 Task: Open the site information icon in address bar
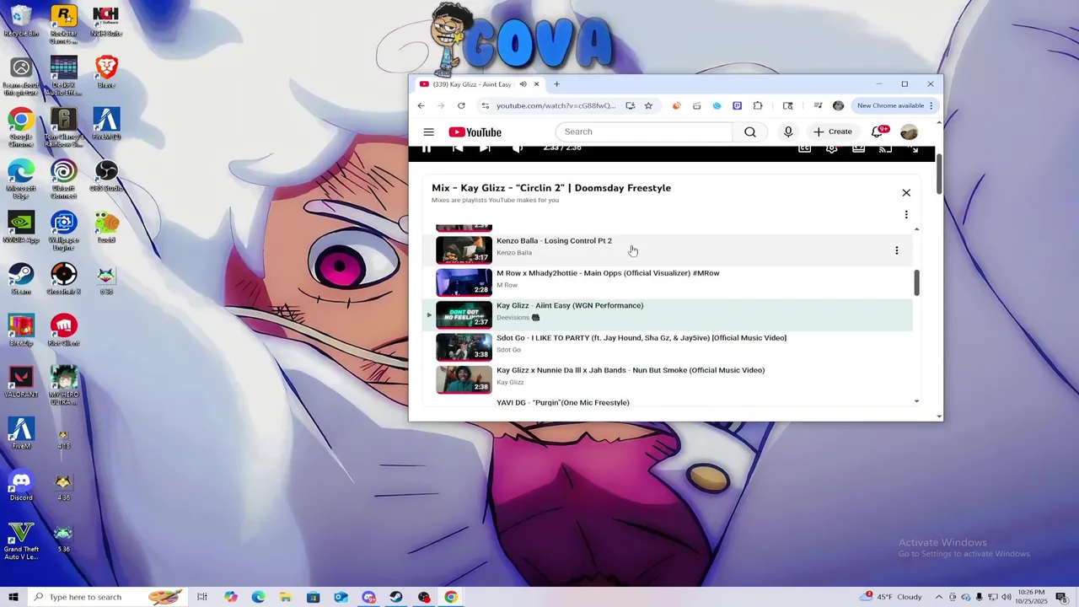[485, 105]
